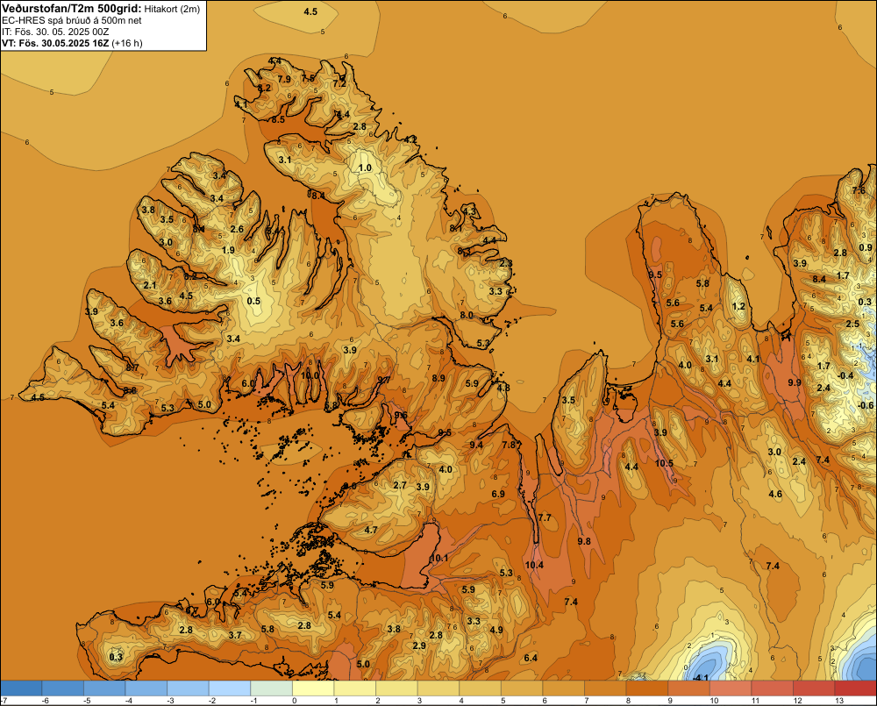Pick the legend swatch between 5 and 6
The width and height of the screenshot is (877, 706).
tap(522, 688)
